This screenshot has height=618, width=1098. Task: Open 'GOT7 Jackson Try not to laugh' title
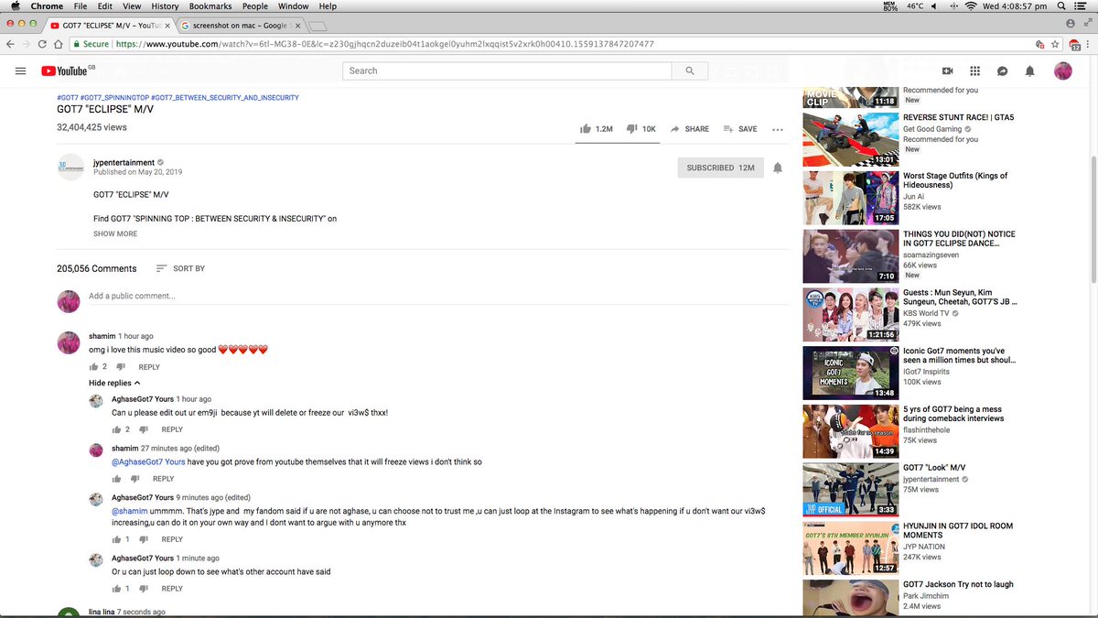point(958,584)
